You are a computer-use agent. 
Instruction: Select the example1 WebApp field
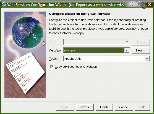pos(94,50)
